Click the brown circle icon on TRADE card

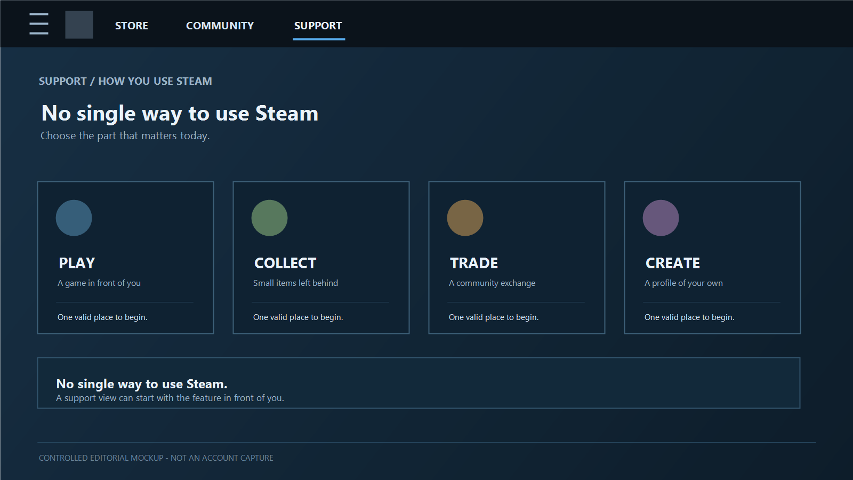click(465, 218)
